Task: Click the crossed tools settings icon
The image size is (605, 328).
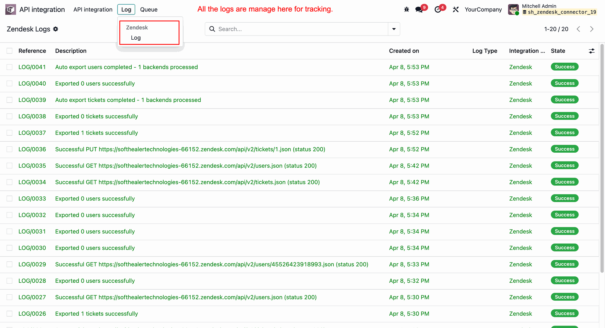Action: point(456,9)
